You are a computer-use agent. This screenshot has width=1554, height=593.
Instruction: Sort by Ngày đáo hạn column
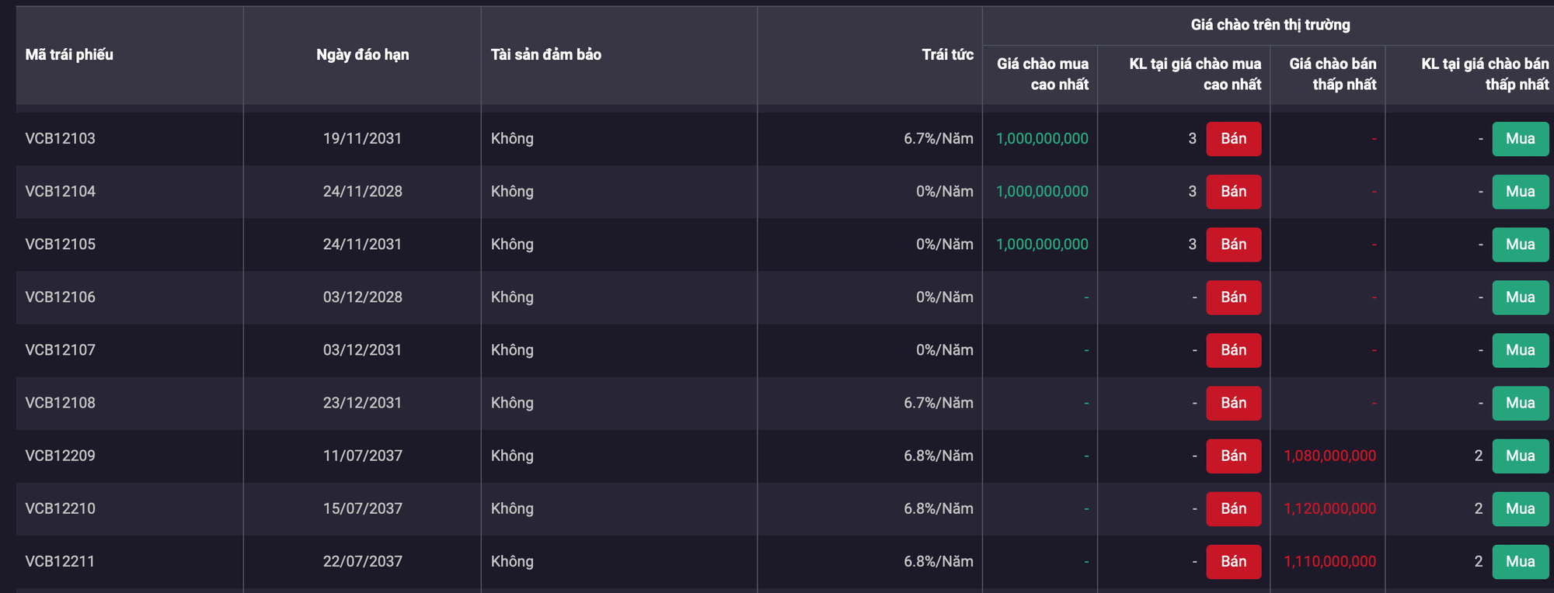tap(362, 54)
